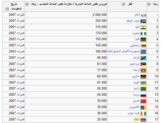The image size is (162, 123).
Task: Select the value 170.000 cell
Action: pos(101,33)
